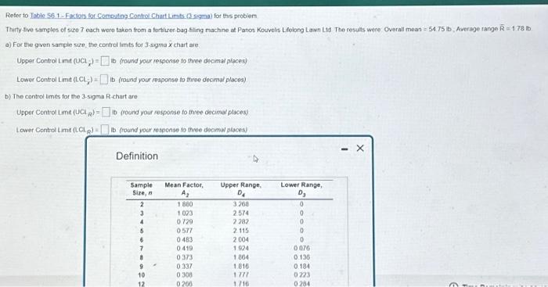Select the Definition heading text
The image size is (548, 287).
tap(137, 156)
